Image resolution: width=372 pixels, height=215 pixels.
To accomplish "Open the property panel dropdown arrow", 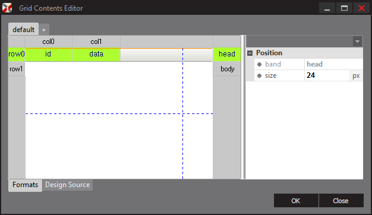I will (357, 42).
